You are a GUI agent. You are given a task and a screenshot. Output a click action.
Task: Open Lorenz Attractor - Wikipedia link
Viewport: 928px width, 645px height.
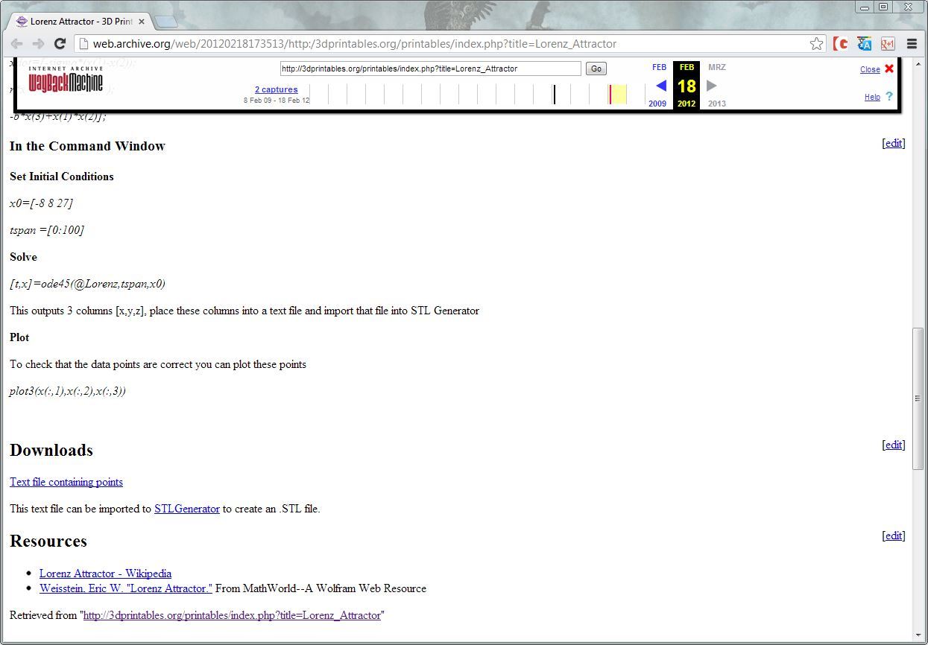coord(105,573)
